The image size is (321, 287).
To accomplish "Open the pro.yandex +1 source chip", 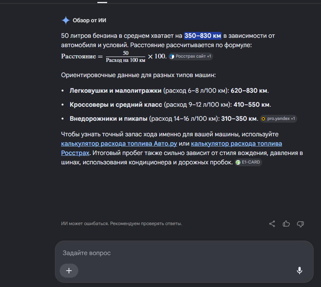I will pos(279,119).
